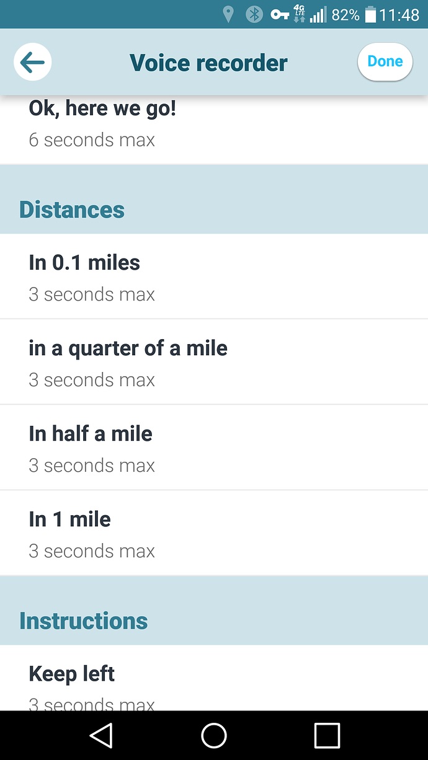Tap the location pin status icon
Screen dimensions: 428x760
point(228,14)
